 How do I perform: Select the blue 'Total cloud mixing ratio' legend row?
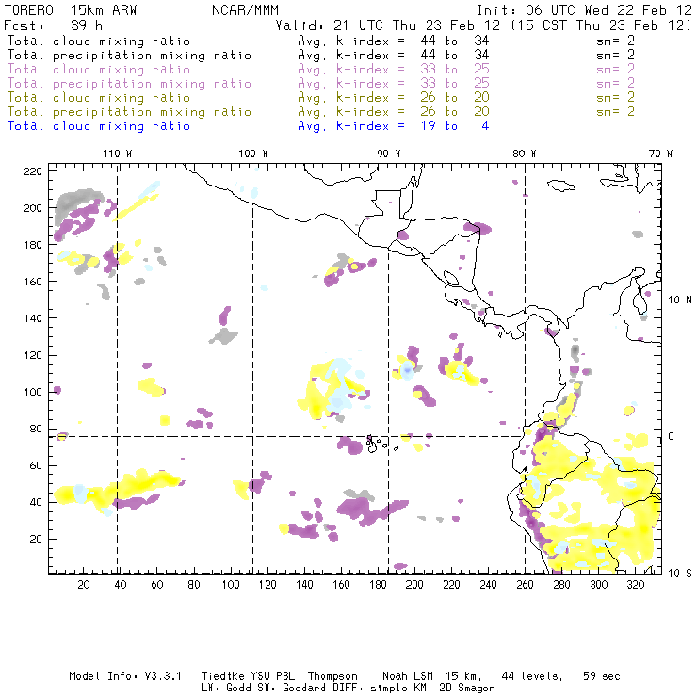coord(248,126)
